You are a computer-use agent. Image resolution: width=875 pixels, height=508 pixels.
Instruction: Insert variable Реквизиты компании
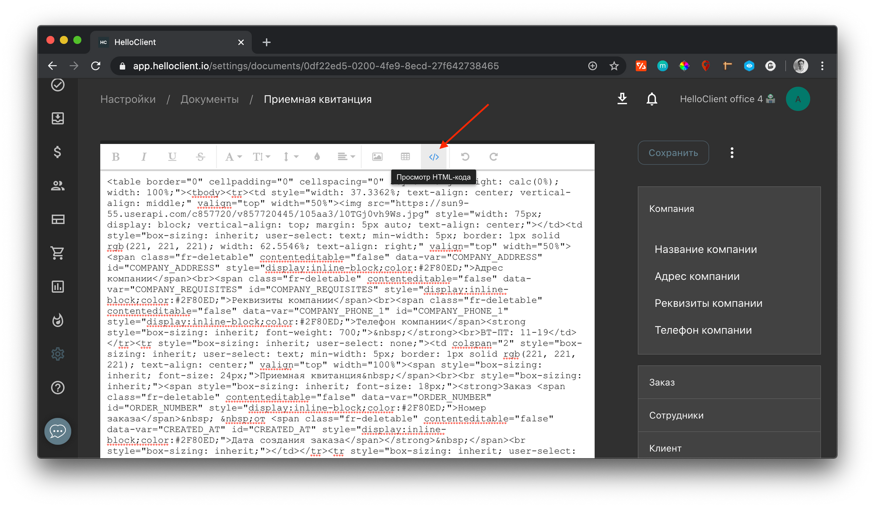click(x=708, y=303)
